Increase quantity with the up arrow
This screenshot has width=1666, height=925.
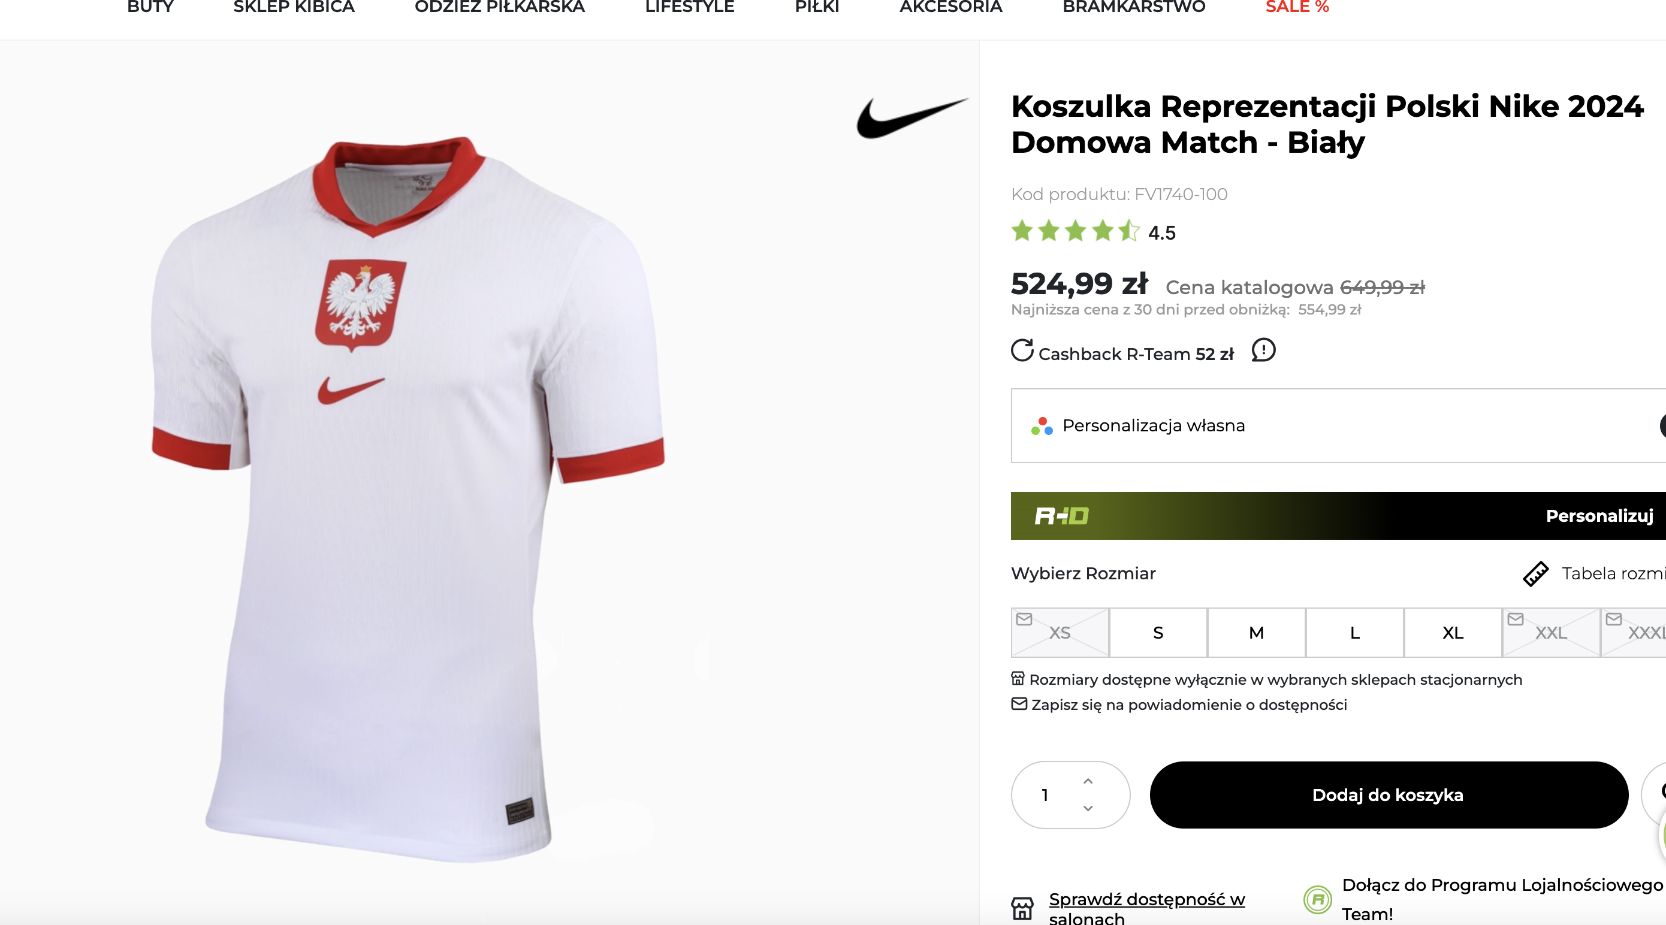(1088, 781)
